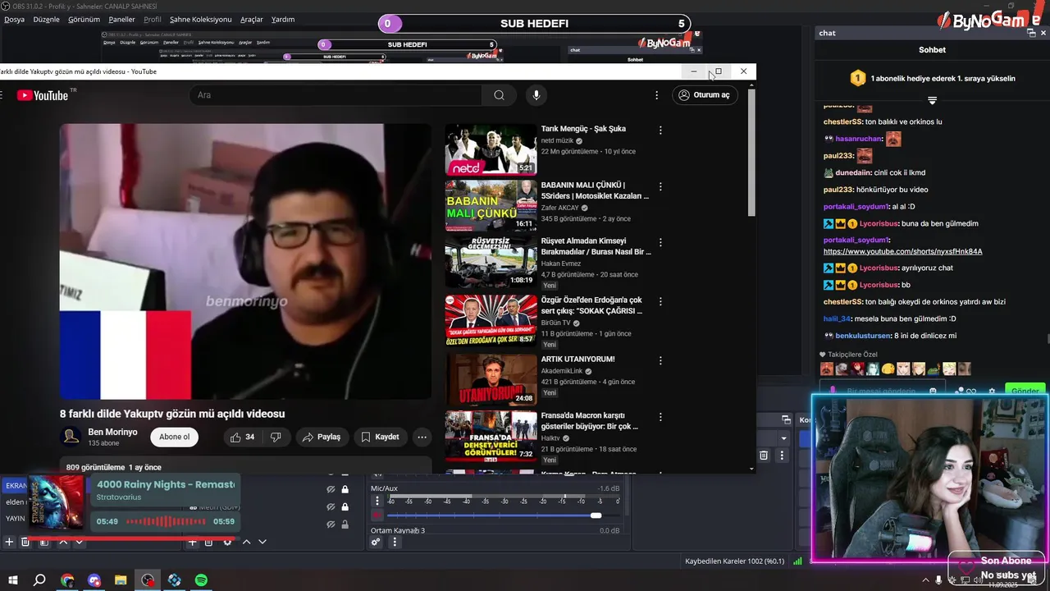Screen dimensions: 1050x591
Task: Open the Yardım menu in OBS
Action: pyautogui.click(x=282, y=19)
